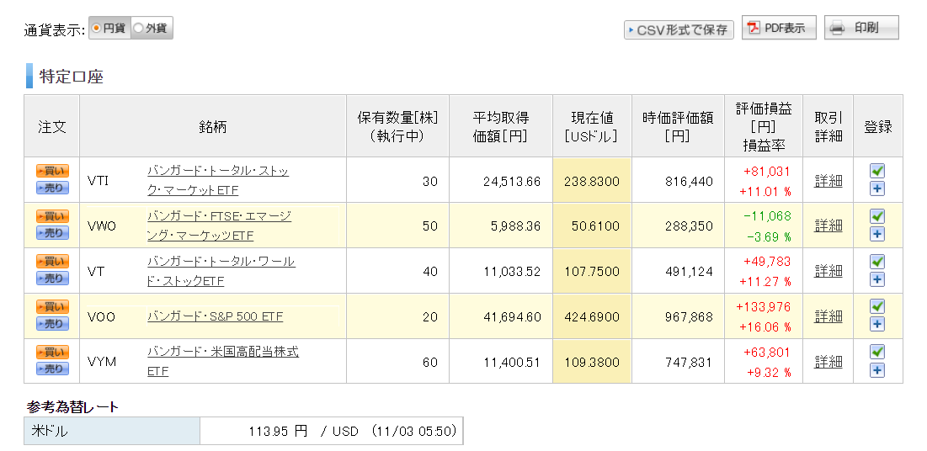Open バンガード・S&P 500 ETF link
Viewport: 927px width, 451px height.
pos(216,316)
